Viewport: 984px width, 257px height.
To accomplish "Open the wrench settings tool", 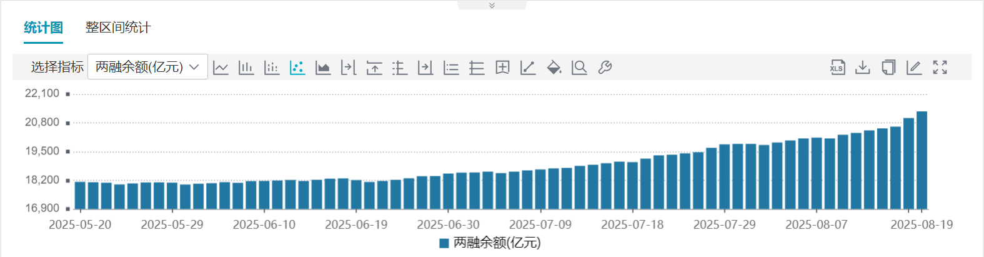I will pos(605,68).
